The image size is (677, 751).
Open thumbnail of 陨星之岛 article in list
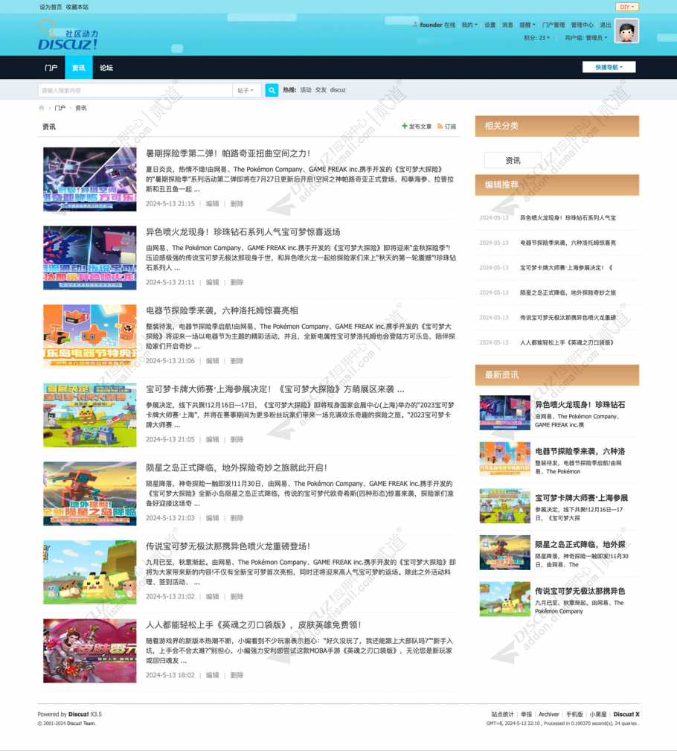pyautogui.click(x=89, y=493)
